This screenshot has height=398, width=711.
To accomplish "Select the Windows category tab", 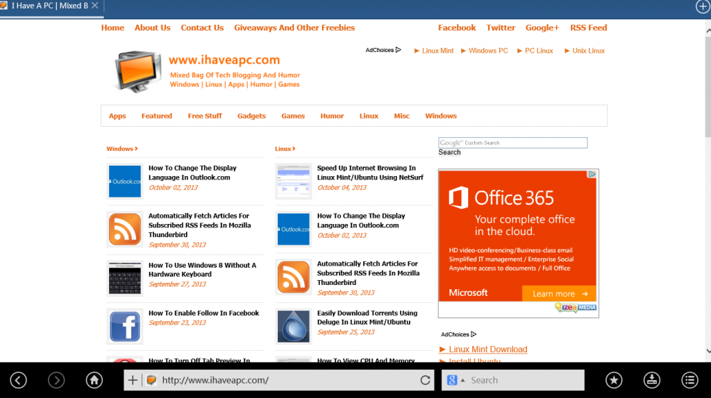I will tap(441, 116).
